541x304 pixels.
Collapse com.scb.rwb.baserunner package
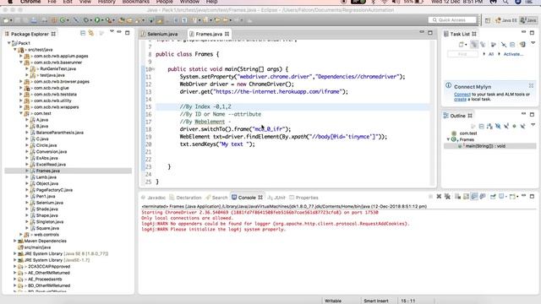pyautogui.click(x=20, y=62)
